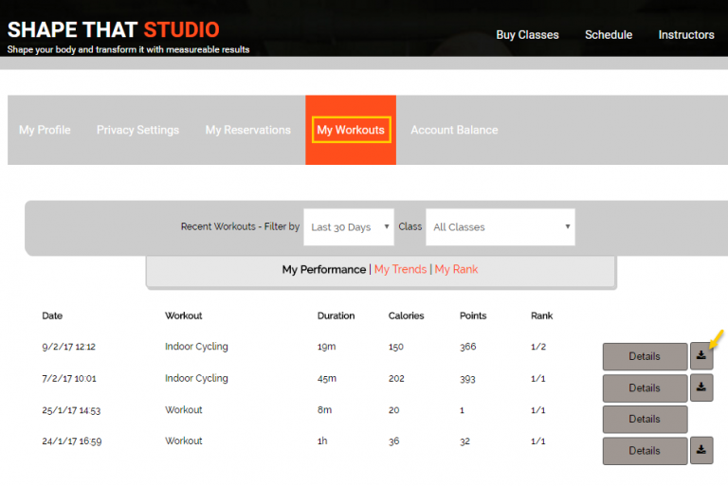The width and height of the screenshot is (728, 486).
Task: Open the Privacy Settings tab
Action: point(137,130)
